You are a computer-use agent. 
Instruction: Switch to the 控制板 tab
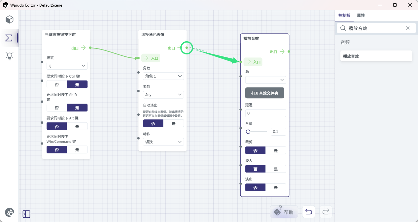[344, 16]
